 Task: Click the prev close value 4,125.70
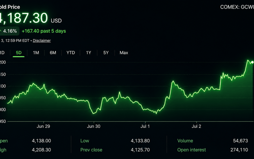pos(140,150)
